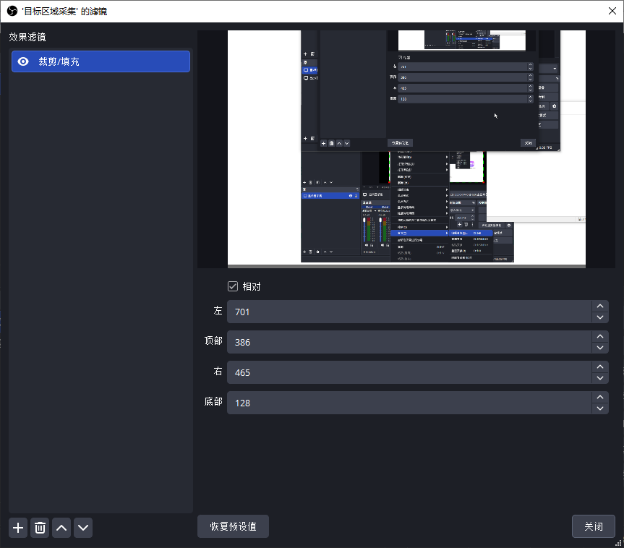
Task: Click the filter preview image
Action: (406, 149)
